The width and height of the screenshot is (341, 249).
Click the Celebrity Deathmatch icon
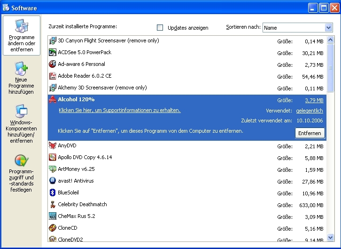tap(53, 204)
